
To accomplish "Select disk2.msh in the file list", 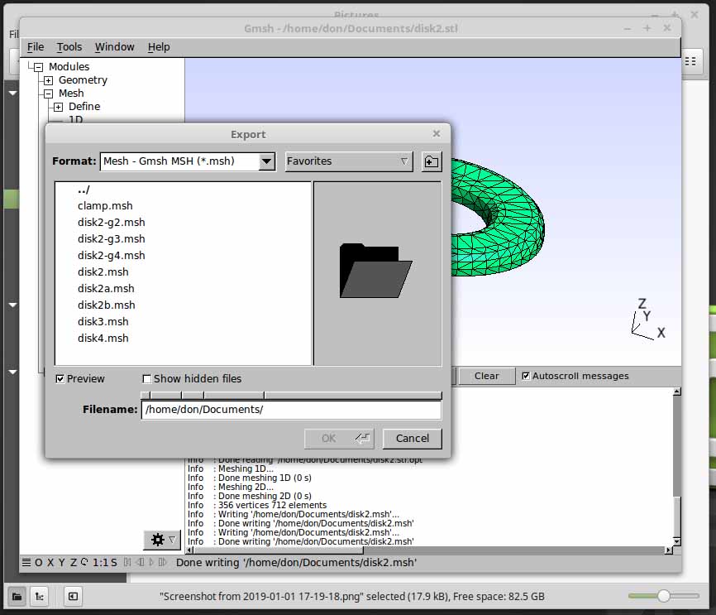I will (183, 272).
